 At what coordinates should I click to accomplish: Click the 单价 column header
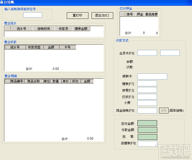click(x=66, y=81)
